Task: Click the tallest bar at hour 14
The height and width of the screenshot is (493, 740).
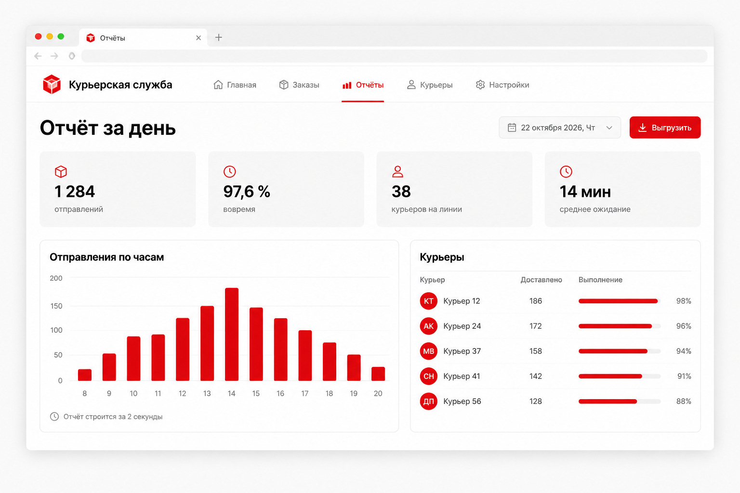Action: [232, 334]
